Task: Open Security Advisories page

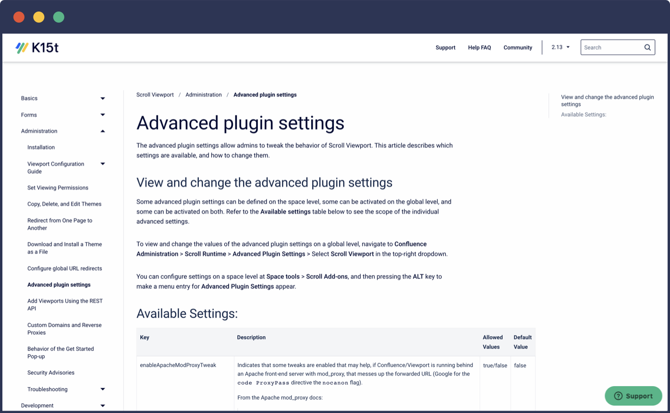Action: click(51, 373)
